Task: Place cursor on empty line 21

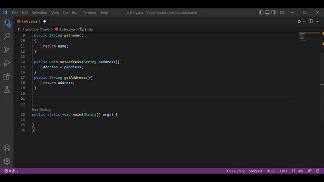Action: coord(164,99)
